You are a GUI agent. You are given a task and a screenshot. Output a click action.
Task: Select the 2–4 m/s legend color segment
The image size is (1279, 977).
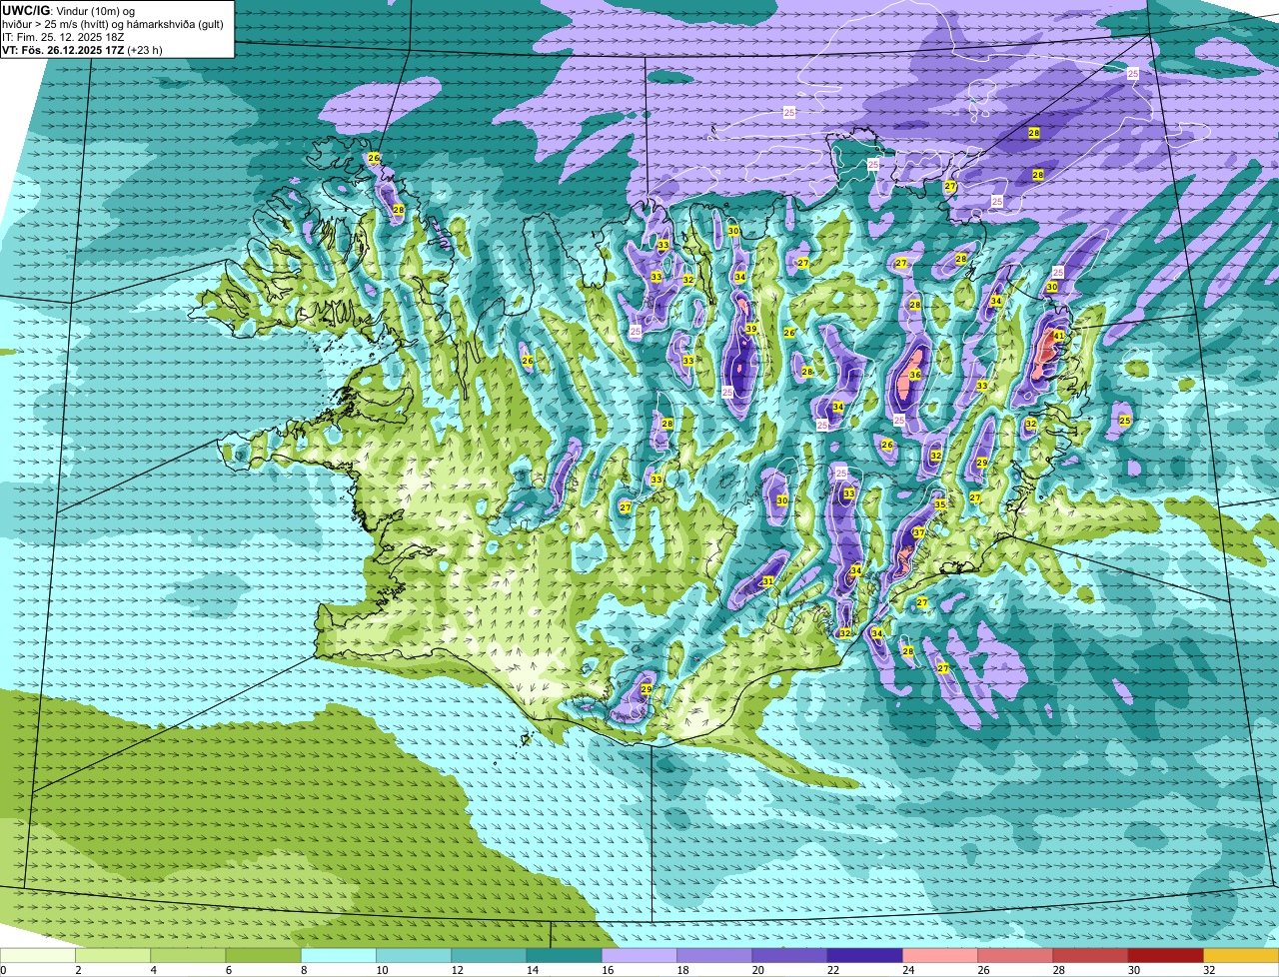[113, 955]
